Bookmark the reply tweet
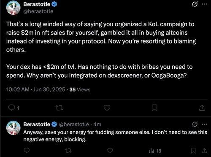Viewport: 211px width, 157px height. click(x=193, y=151)
